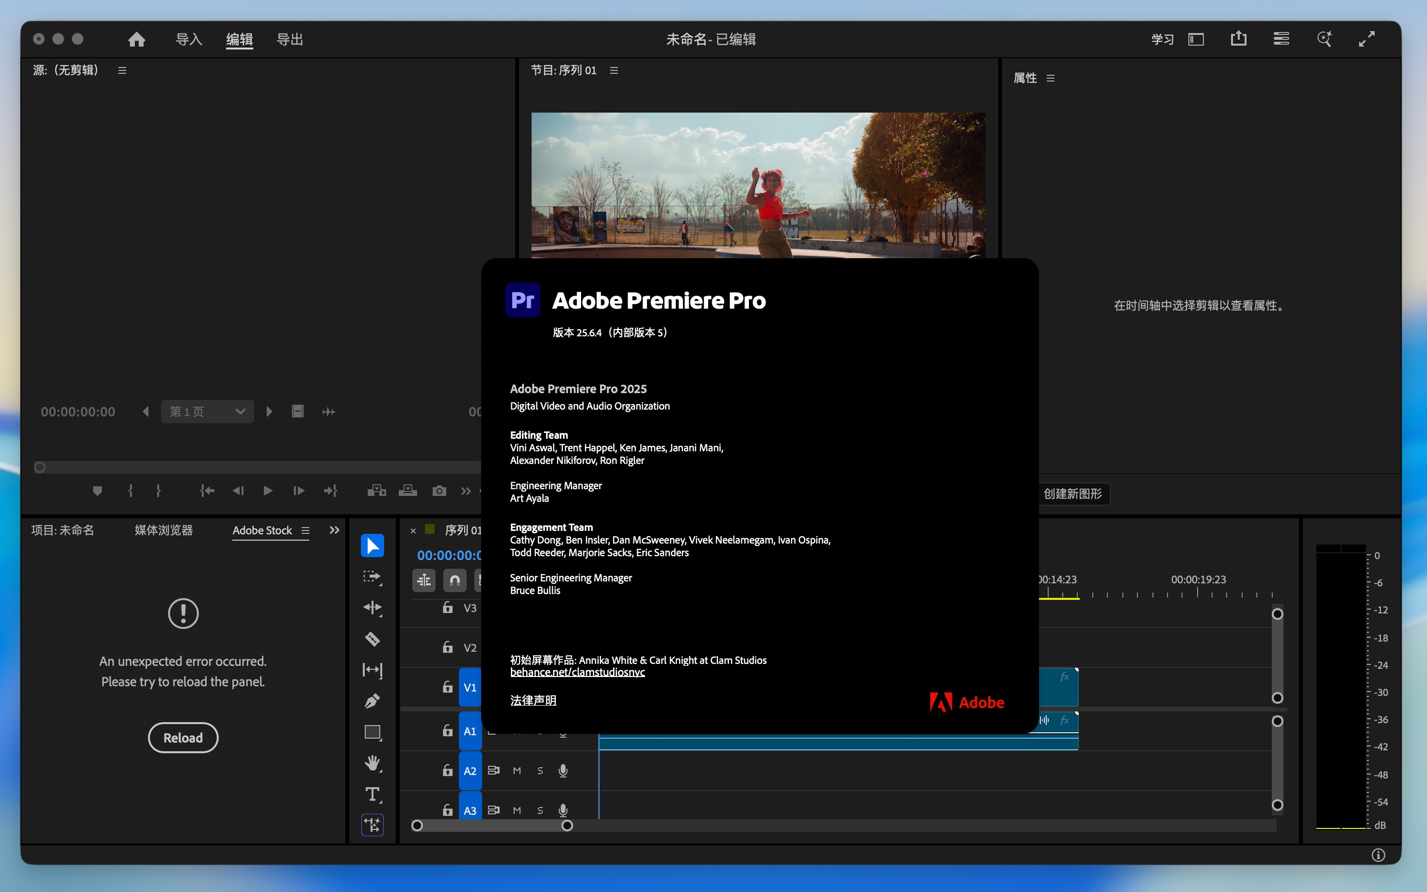1427x892 pixels.
Task: Click the Reload button
Action: coord(183,738)
